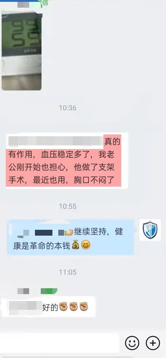The image size is (166, 358).
Task: Tap the first raised fist emoji
Action: click(x=63, y=307)
